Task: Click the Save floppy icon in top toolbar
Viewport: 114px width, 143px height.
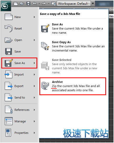Action: (28, 4)
